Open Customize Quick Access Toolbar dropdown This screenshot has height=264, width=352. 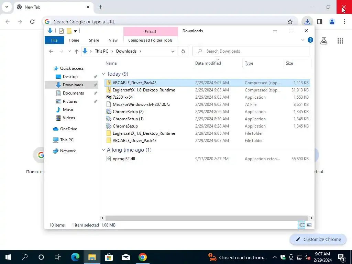75,31
